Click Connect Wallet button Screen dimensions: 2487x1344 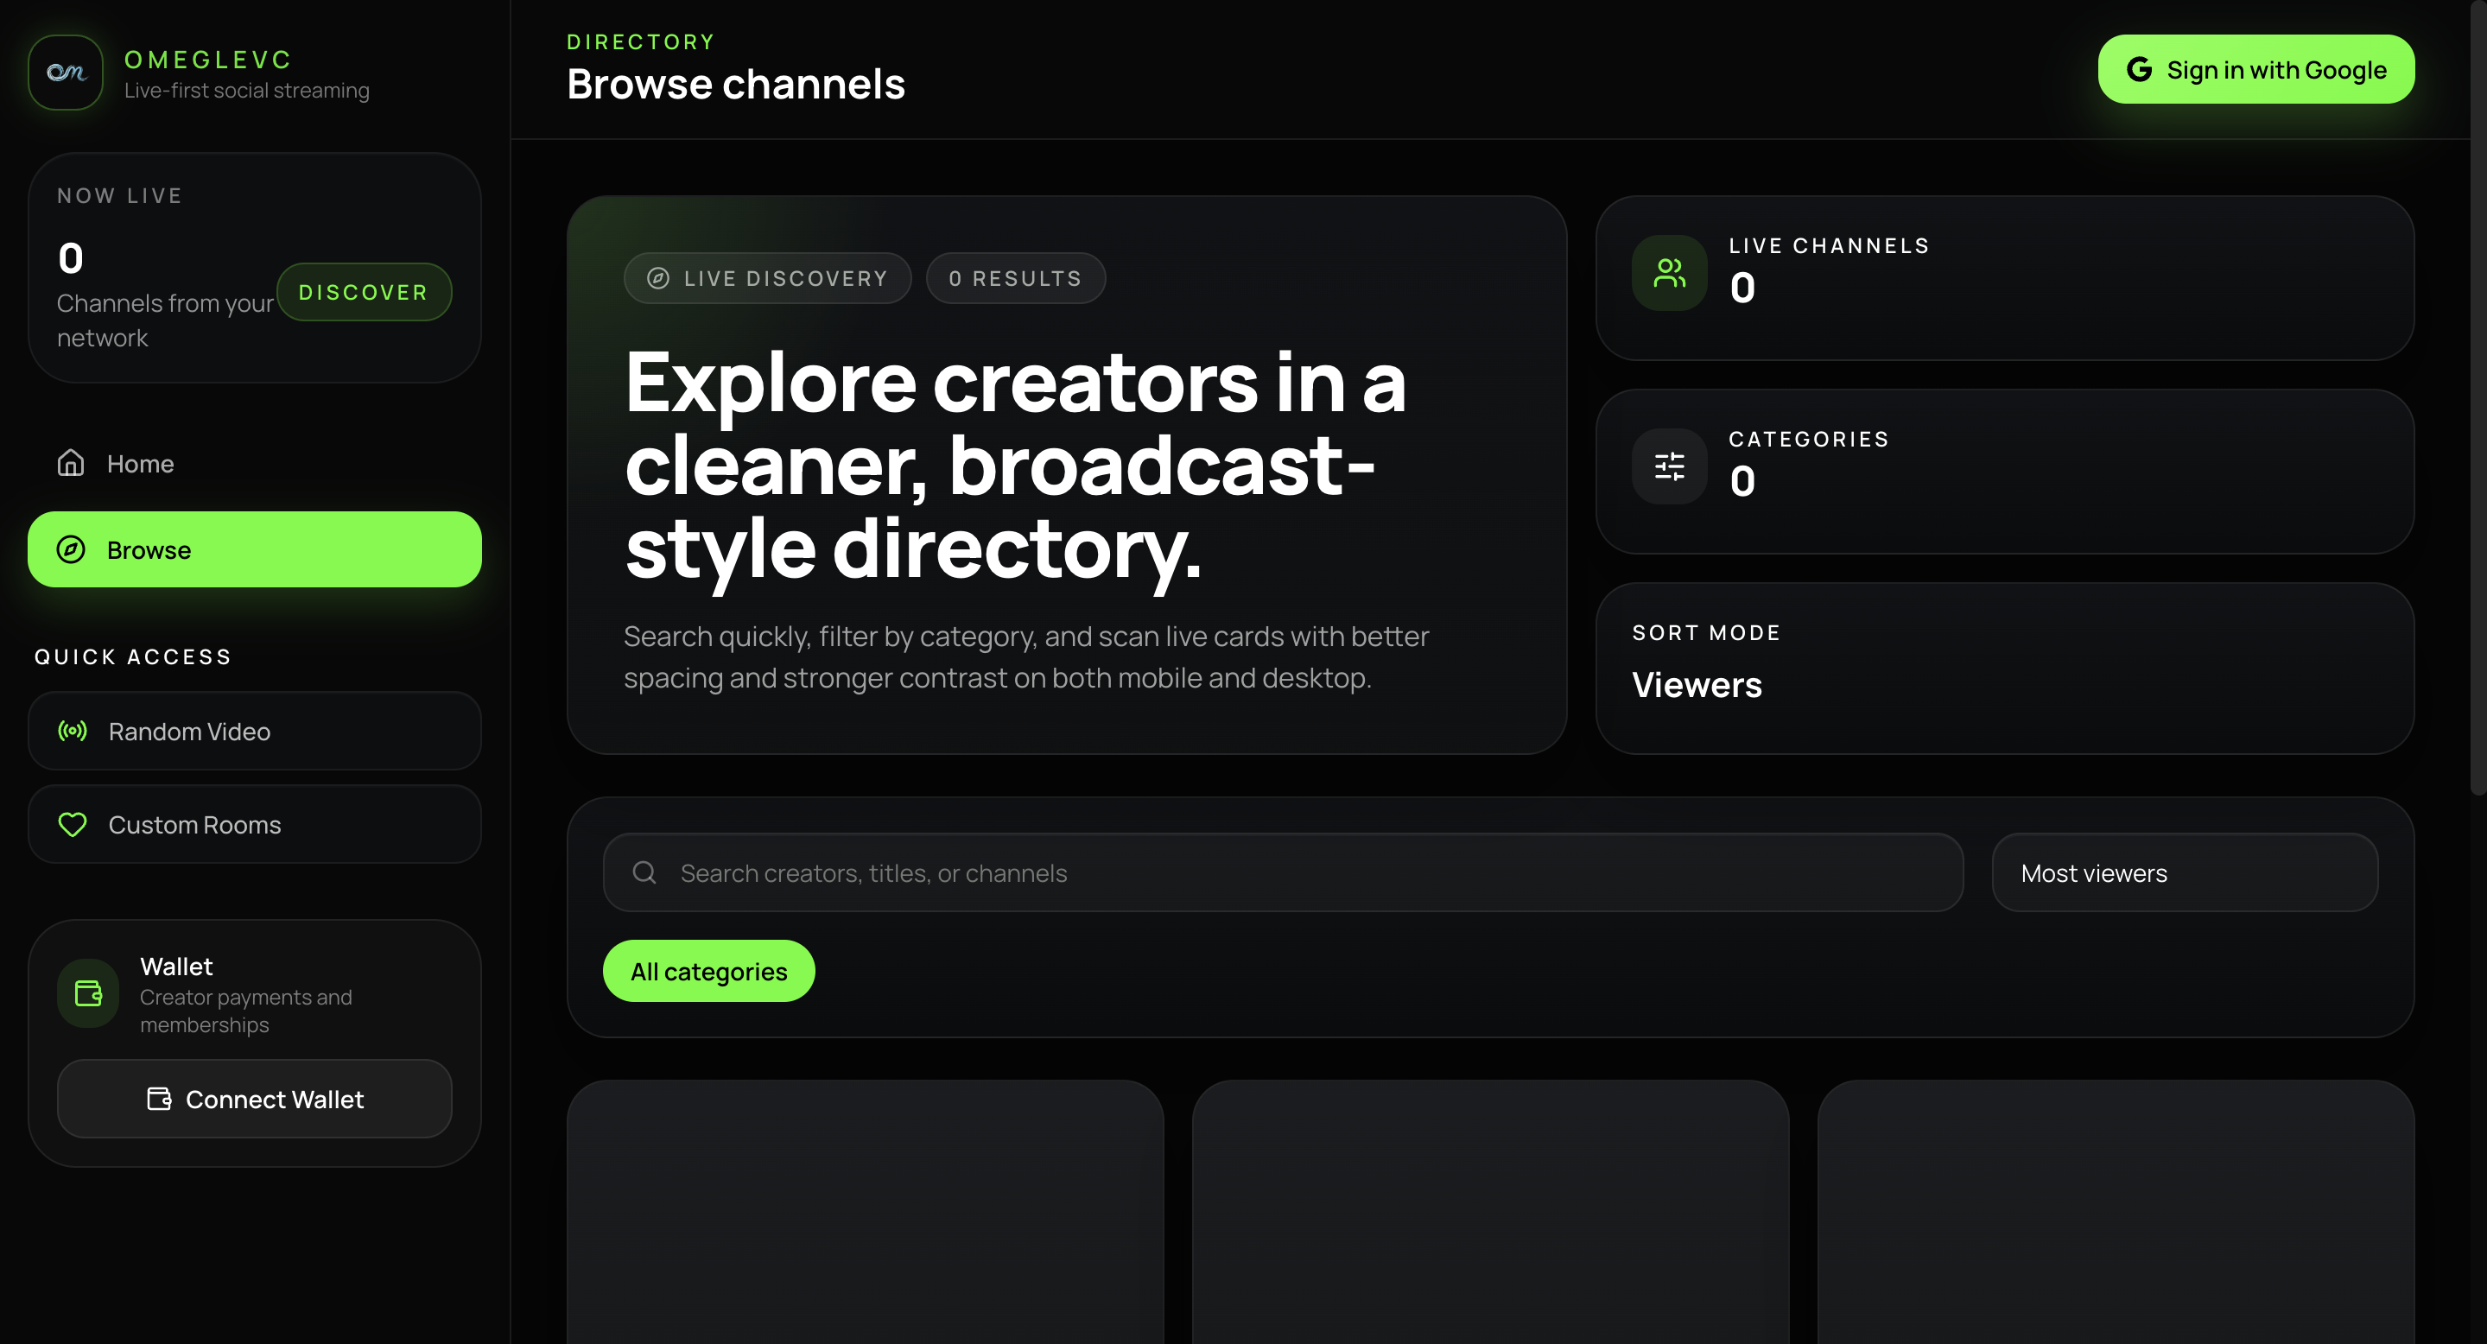coord(255,1099)
